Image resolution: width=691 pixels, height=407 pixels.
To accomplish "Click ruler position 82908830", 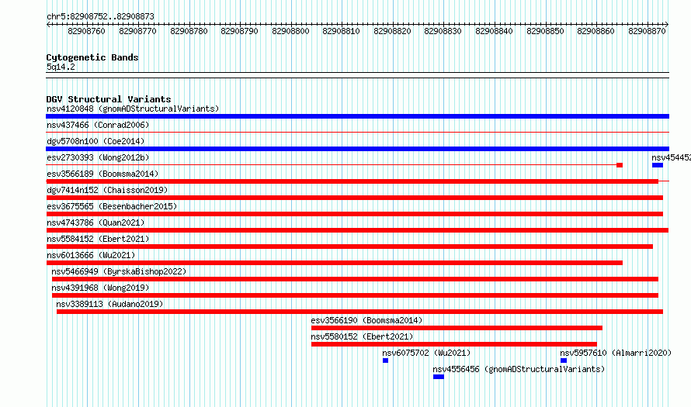I will tap(443, 31).
